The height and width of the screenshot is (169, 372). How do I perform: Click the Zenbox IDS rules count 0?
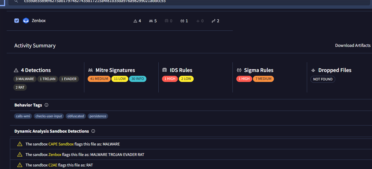pyautogui.click(x=168, y=21)
